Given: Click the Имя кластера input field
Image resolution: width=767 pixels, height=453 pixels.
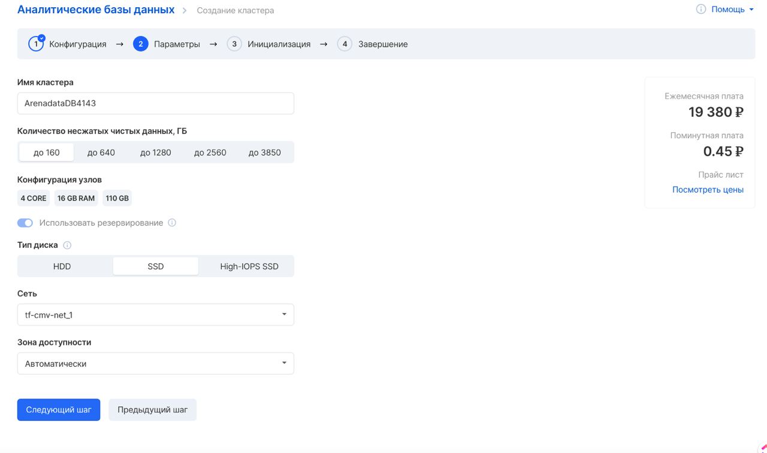Looking at the screenshot, I should (156, 104).
